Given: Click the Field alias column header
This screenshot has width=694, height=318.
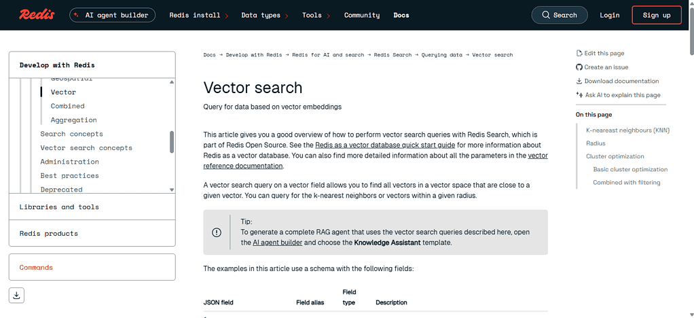Looking at the screenshot, I should [x=310, y=302].
